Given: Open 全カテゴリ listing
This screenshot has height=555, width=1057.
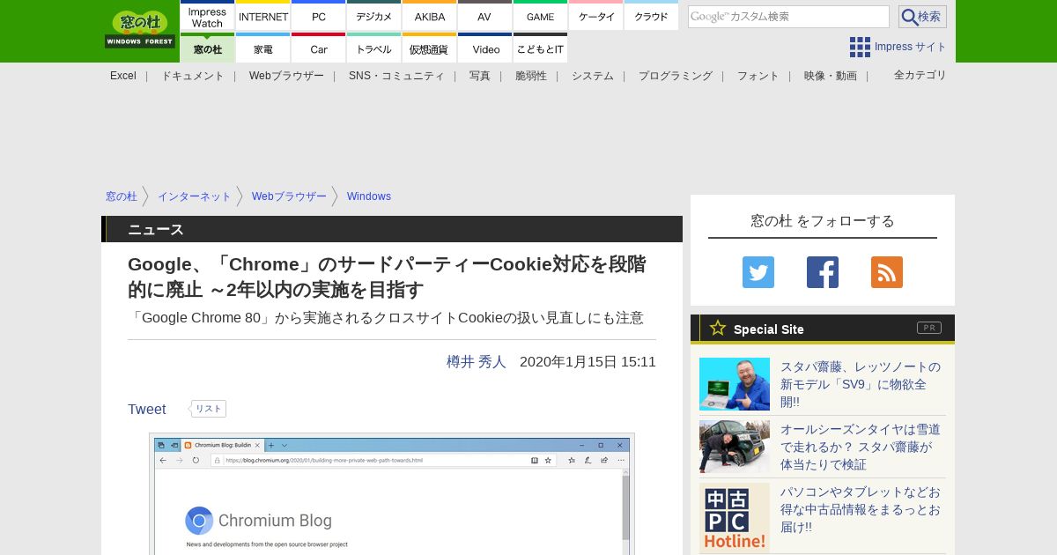Looking at the screenshot, I should click(920, 75).
